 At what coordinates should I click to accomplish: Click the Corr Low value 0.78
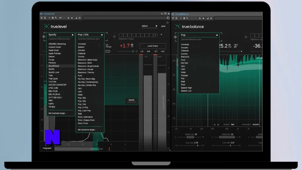click(196, 143)
